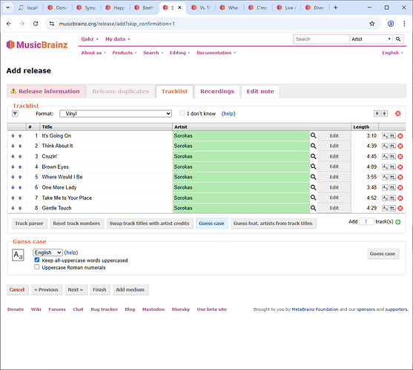Viewport: 413px width, 370px height.
Task: Move track 2 Think About It down
Action: click(x=13, y=146)
